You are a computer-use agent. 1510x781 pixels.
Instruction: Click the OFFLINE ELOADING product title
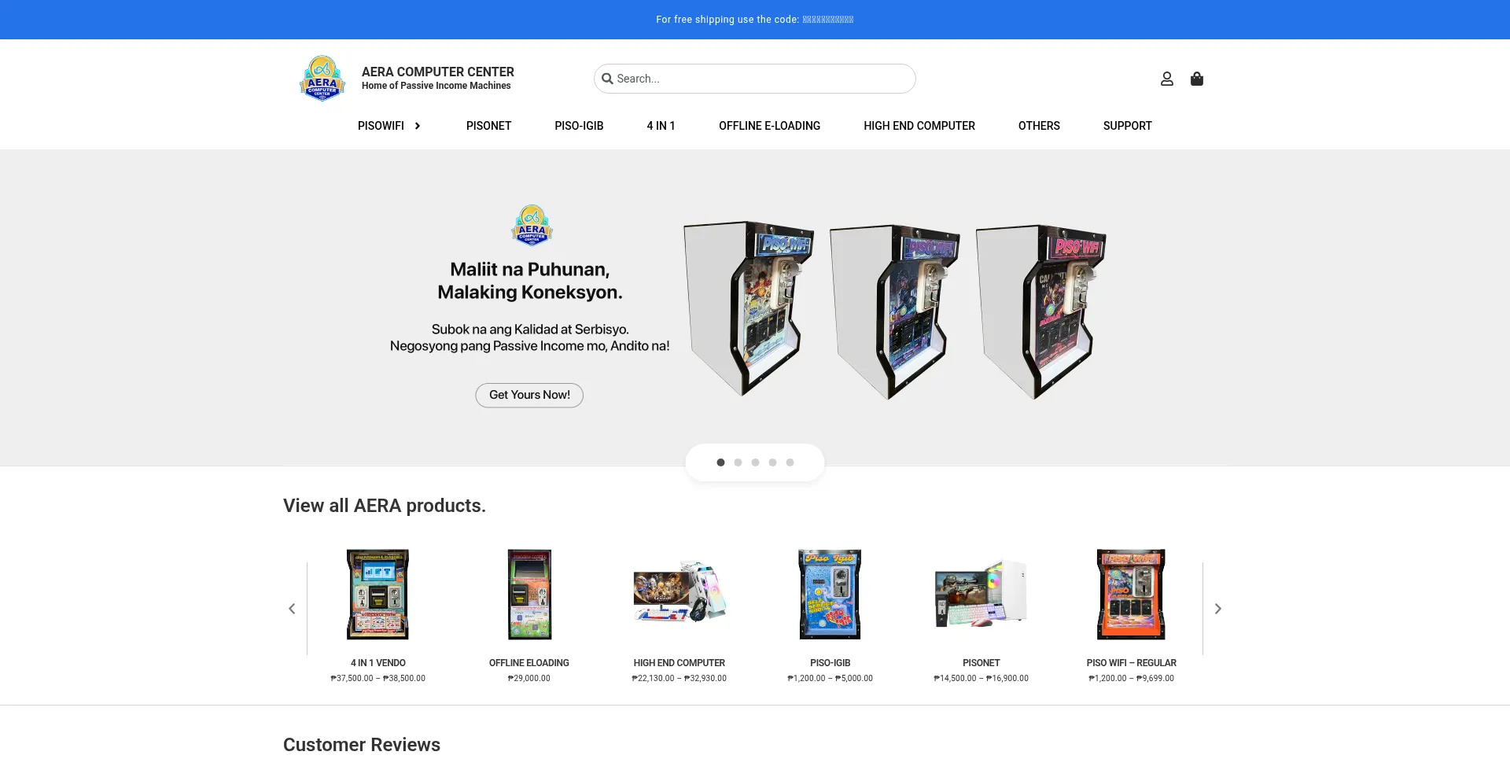tap(528, 663)
